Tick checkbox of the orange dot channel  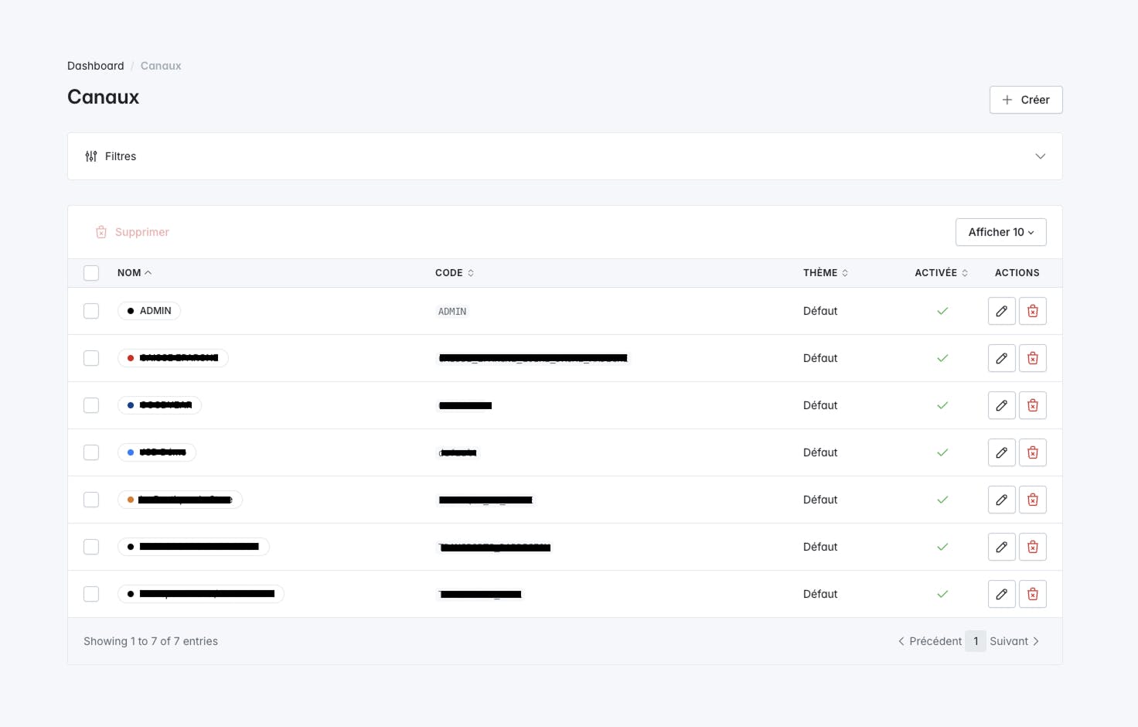(91, 500)
